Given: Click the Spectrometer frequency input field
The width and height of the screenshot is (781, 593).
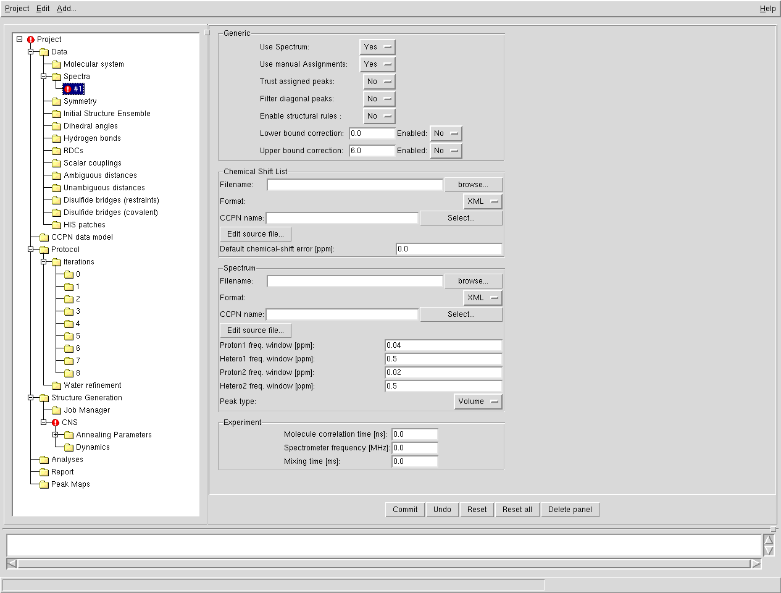Looking at the screenshot, I should click(414, 448).
